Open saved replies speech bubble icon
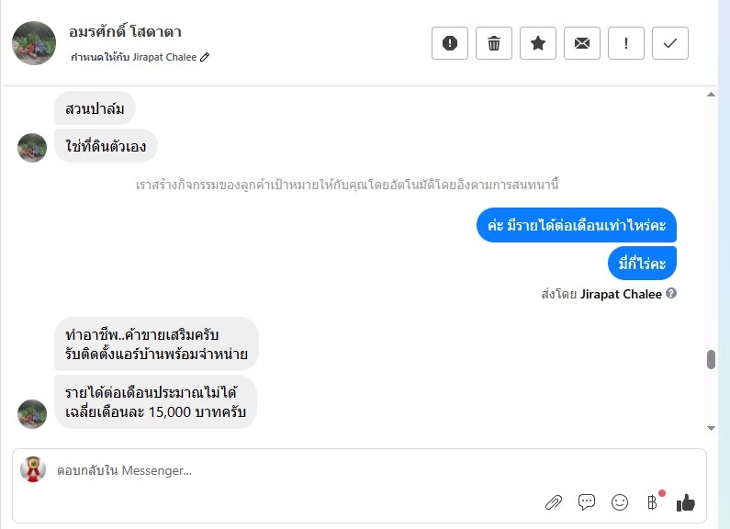Viewport: 730px width, 529px height. [587, 502]
